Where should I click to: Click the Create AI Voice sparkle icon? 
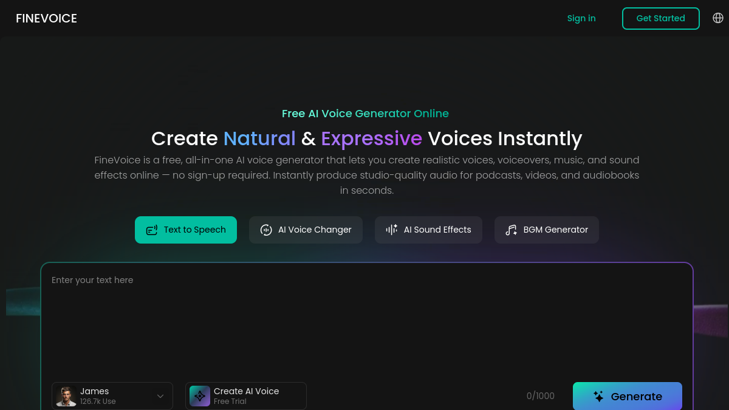tap(200, 396)
